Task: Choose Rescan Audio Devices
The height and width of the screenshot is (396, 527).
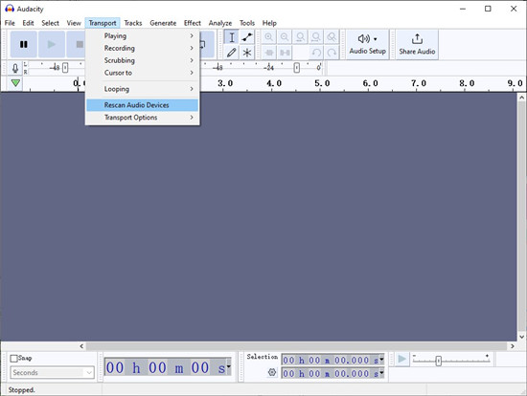Action: point(143,105)
